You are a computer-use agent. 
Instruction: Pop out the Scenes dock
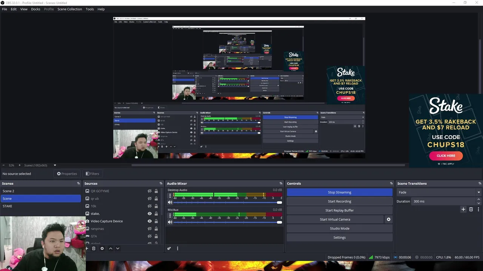78,184
